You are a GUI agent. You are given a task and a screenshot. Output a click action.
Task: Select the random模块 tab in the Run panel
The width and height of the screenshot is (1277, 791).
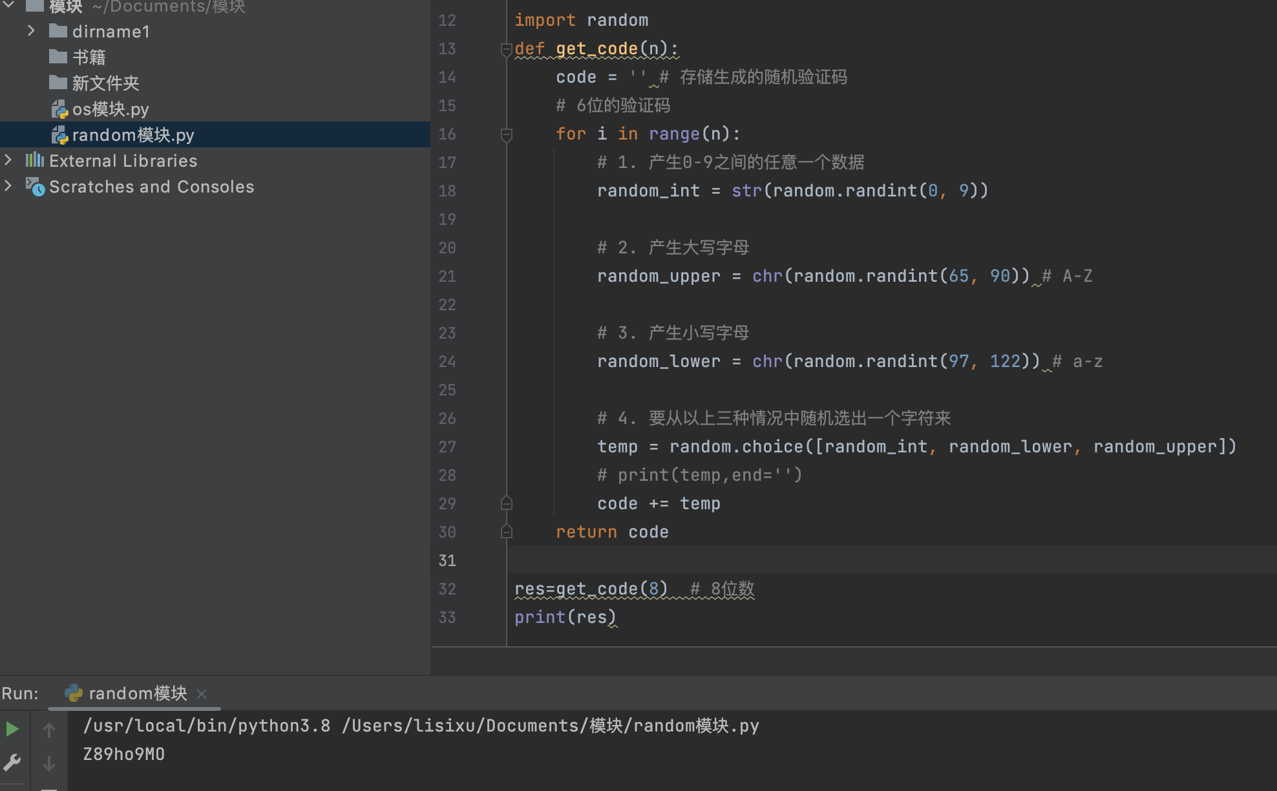tap(137, 693)
